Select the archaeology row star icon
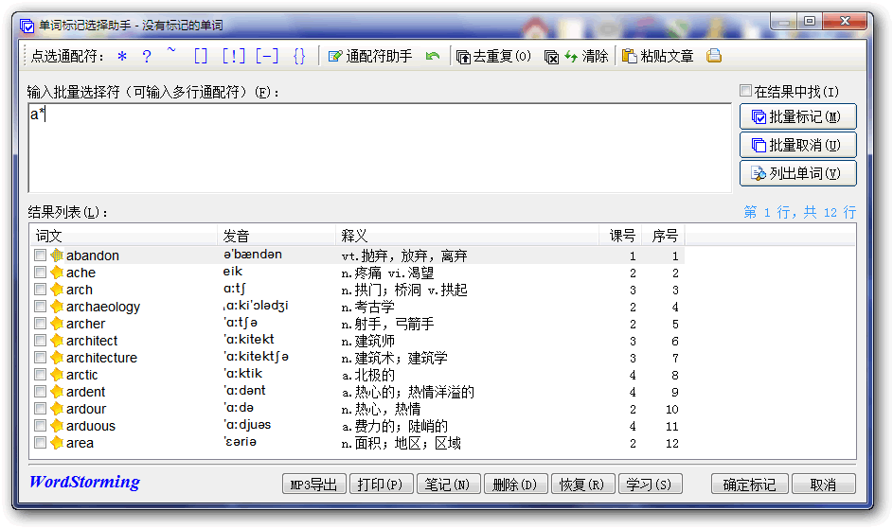Screen dimensions: 893x529 [57, 307]
